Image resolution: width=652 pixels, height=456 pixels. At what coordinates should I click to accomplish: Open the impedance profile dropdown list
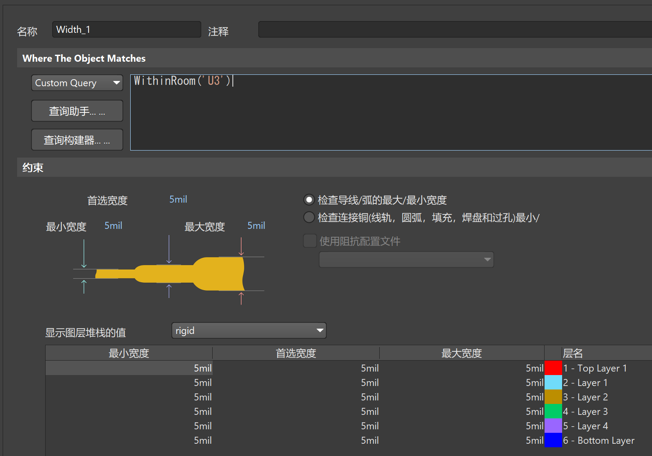tap(406, 260)
